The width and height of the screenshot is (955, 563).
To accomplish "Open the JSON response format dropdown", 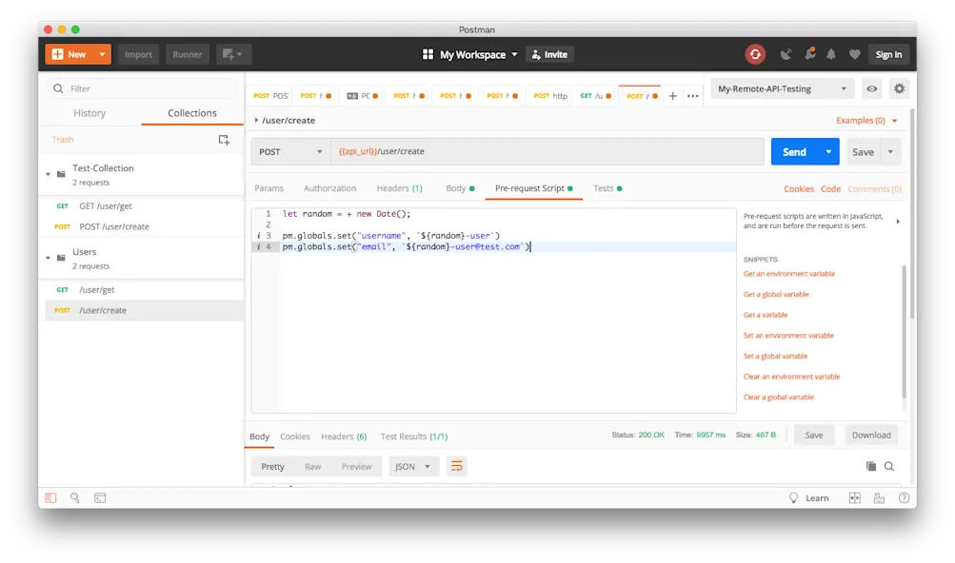I will [x=413, y=466].
